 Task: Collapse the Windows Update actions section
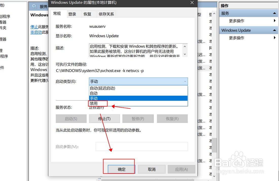click(x=274, y=30)
